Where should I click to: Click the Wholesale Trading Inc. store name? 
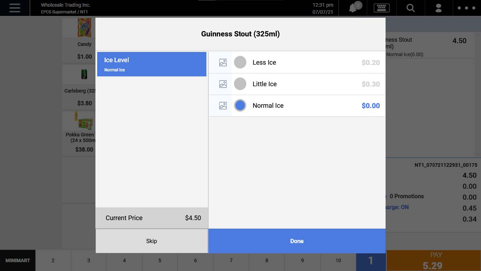tap(65, 5)
